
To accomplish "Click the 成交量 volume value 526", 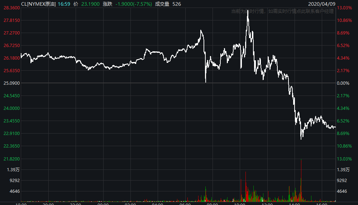I will tap(176, 4).
